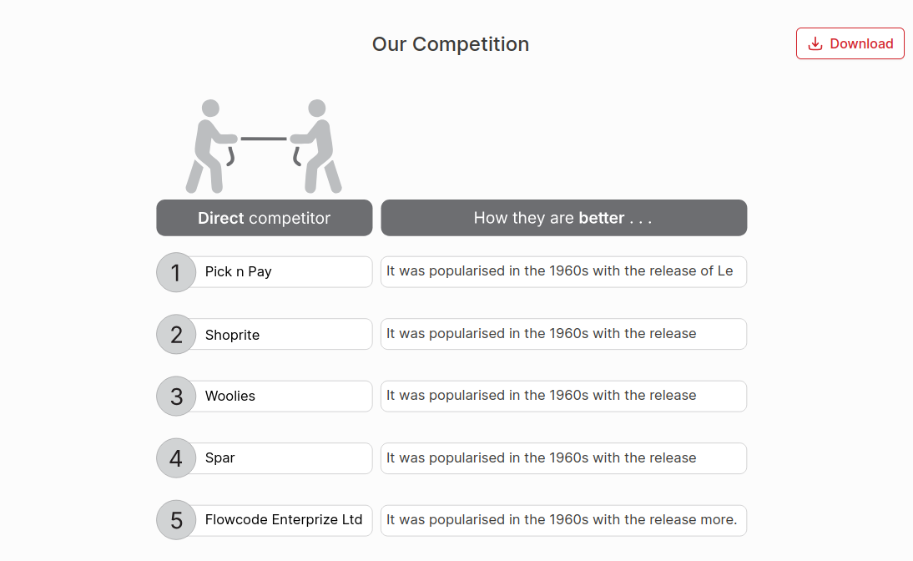Screen dimensions: 913x561
Task: Select the number 4 badge beside Spar
Action: (x=175, y=457)
